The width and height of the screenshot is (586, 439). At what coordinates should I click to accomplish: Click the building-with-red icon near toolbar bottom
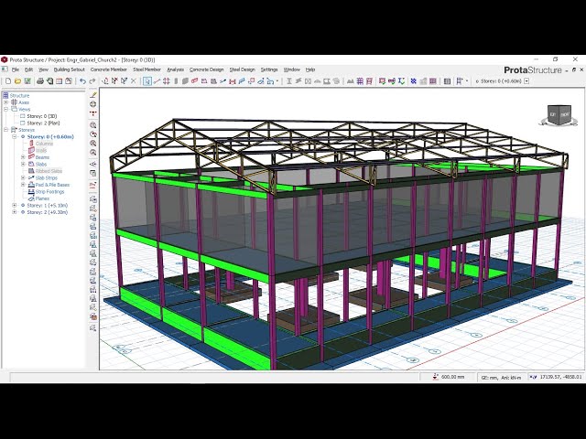(x=93, y=317)
